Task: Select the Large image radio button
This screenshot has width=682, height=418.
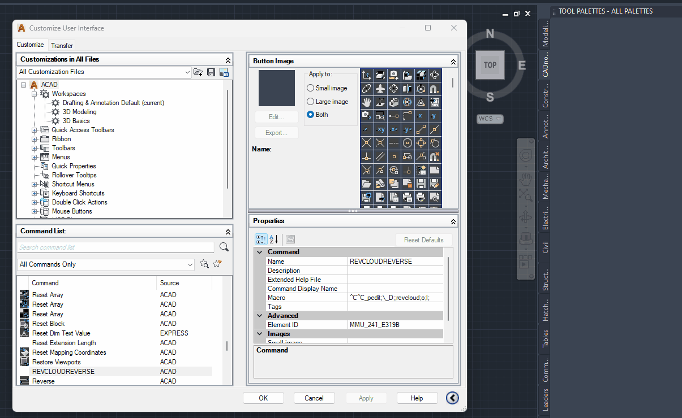Action: click(x=311, y=103)
